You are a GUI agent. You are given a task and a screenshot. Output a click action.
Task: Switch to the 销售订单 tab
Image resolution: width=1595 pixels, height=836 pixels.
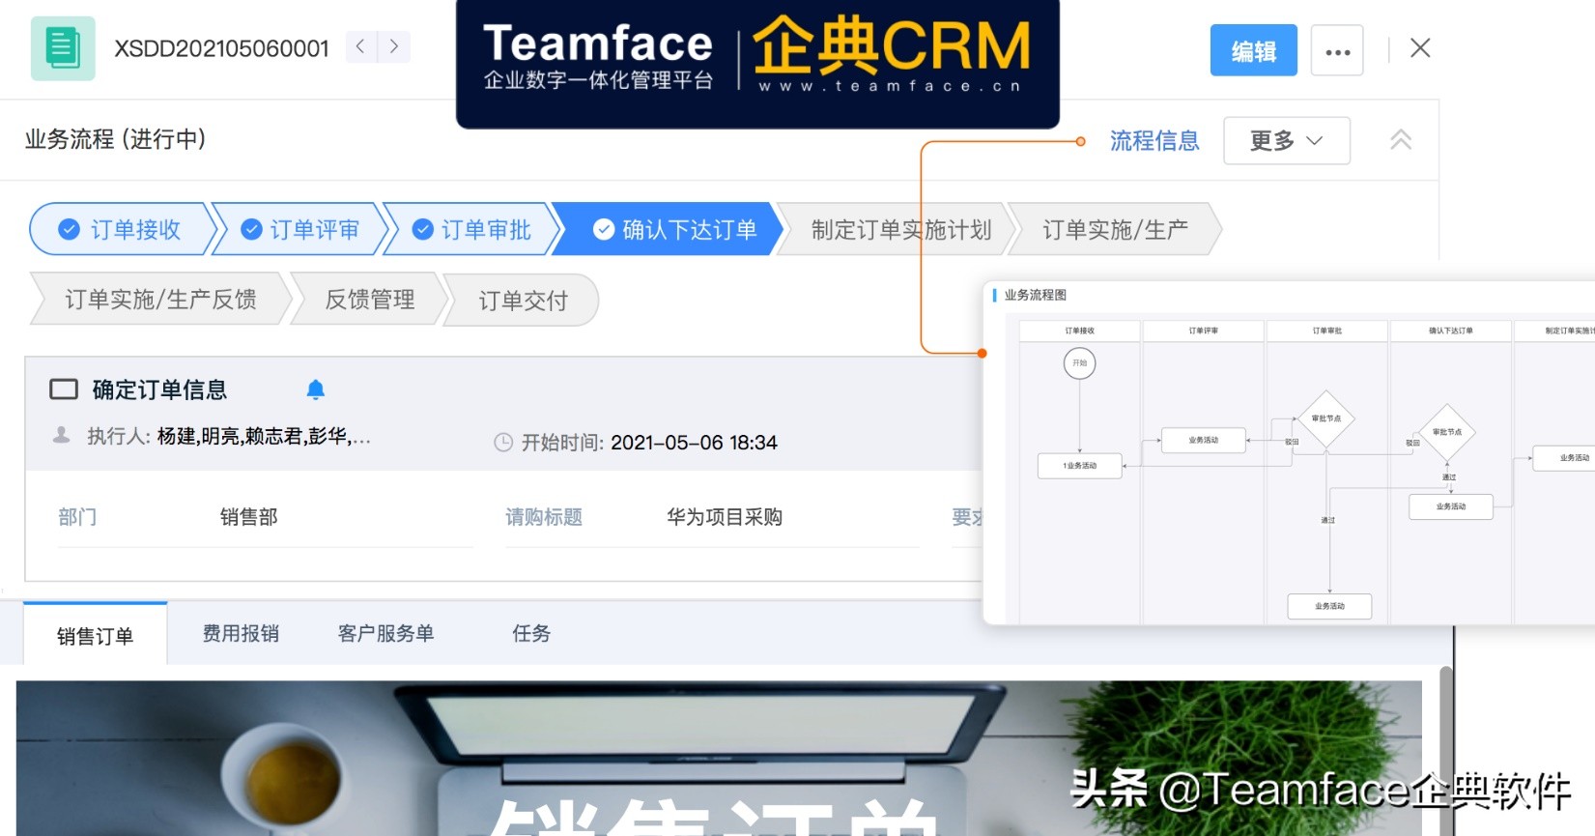[95, 635]
